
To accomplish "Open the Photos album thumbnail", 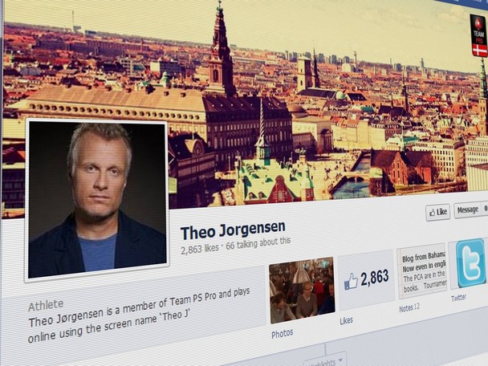I will (302, 290).
